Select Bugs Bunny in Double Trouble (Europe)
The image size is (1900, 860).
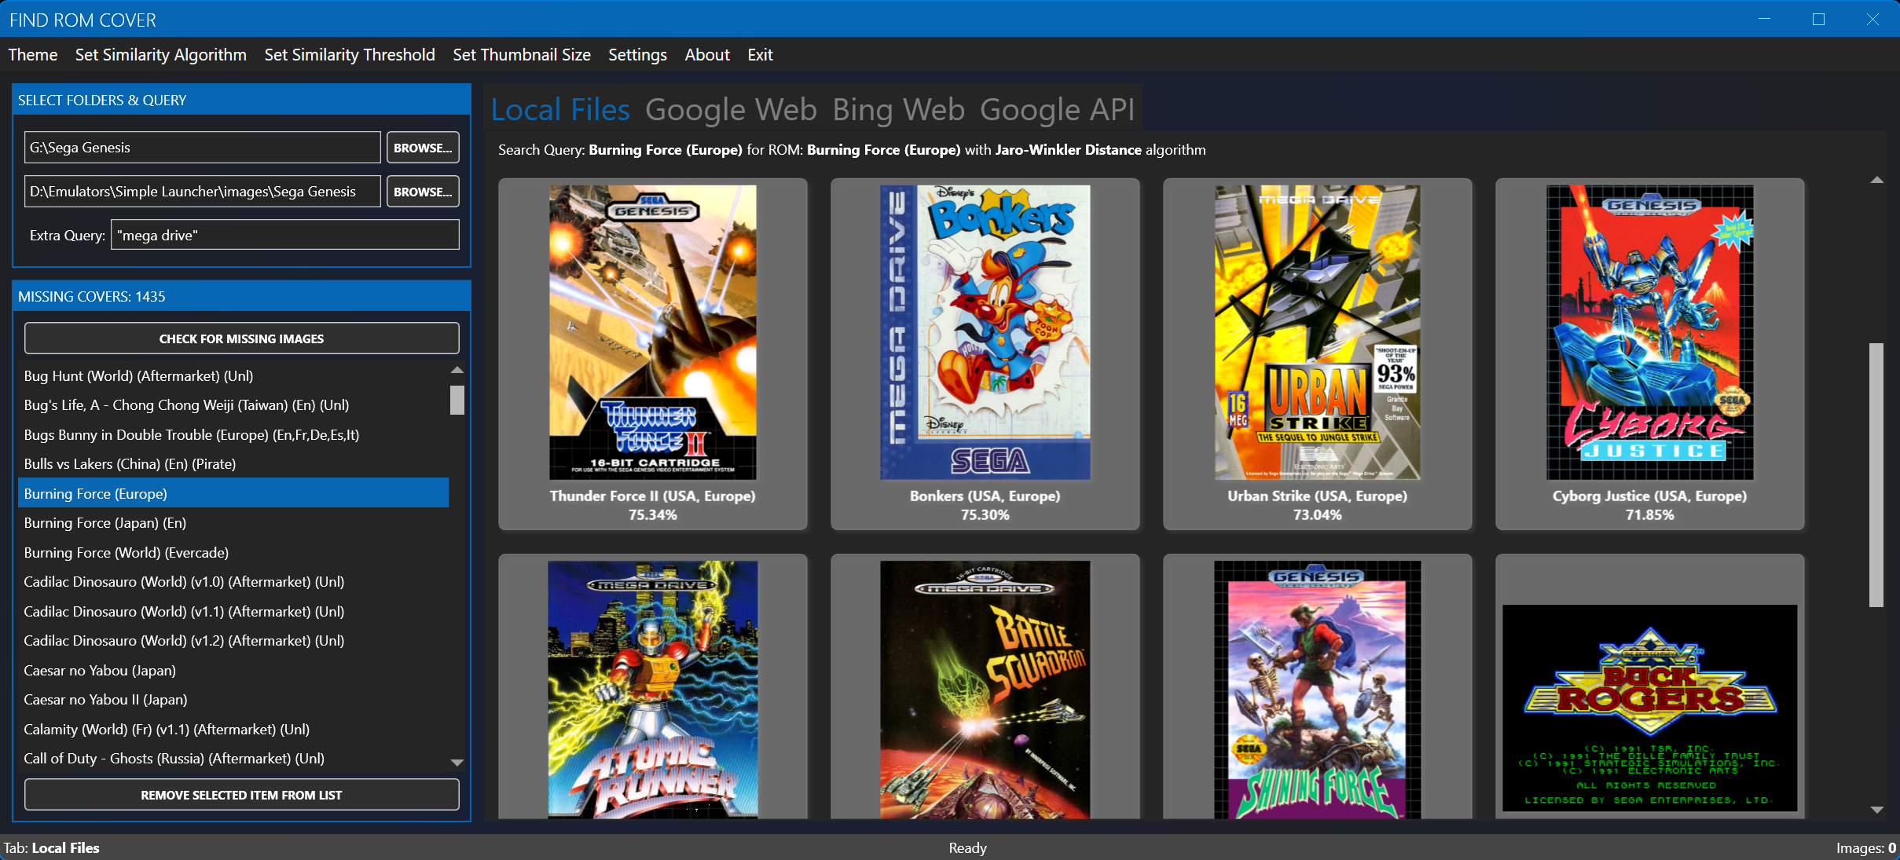[x=233, y=435]
